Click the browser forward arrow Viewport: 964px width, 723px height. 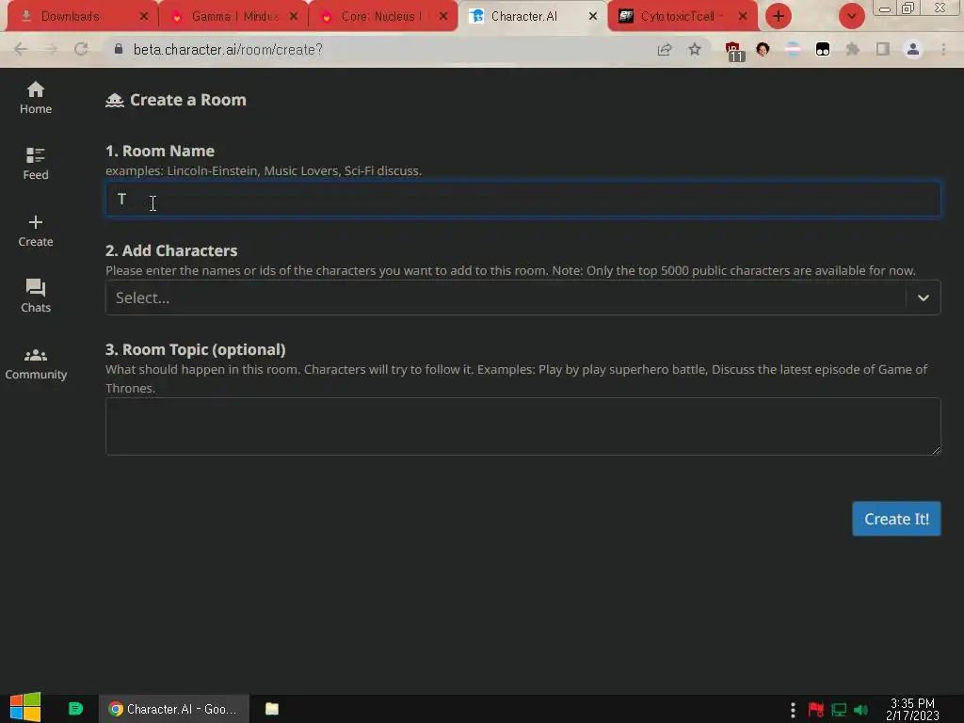point(51,49)
